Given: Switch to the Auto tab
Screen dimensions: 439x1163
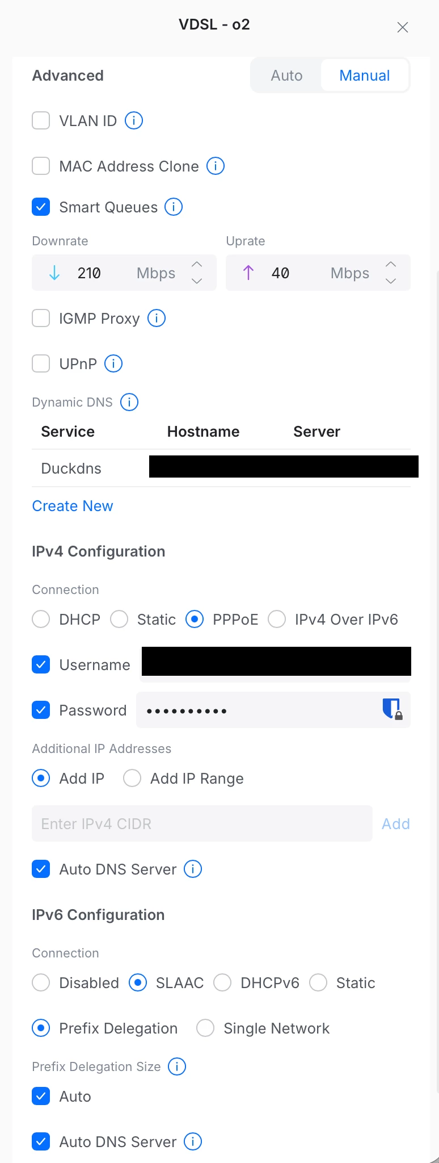Looking at the screenshot, I should (x=286, y=76).
